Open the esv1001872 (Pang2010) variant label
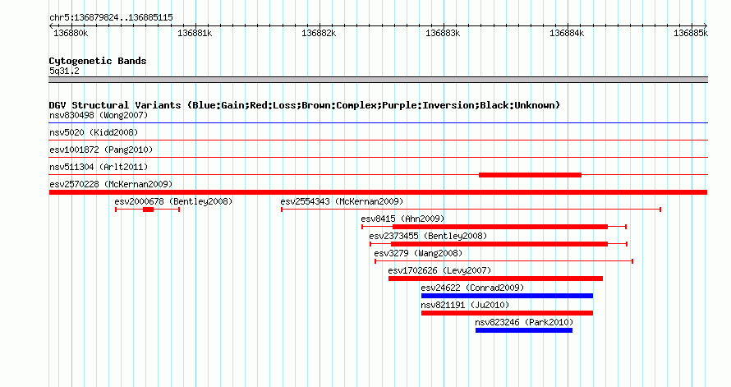Screen dimensions: 731x387 click(101, 150)
